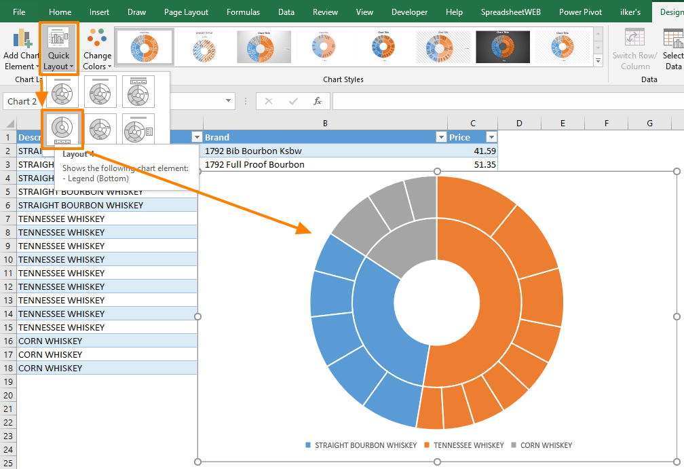Apply the first doughnut chart style
The height and width of the screenshot is (469, 684).
tap(144, 46)
